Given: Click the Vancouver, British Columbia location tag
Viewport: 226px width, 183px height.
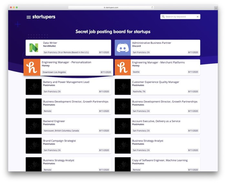Looking at the screenshot, I should (x=61, y=131).
